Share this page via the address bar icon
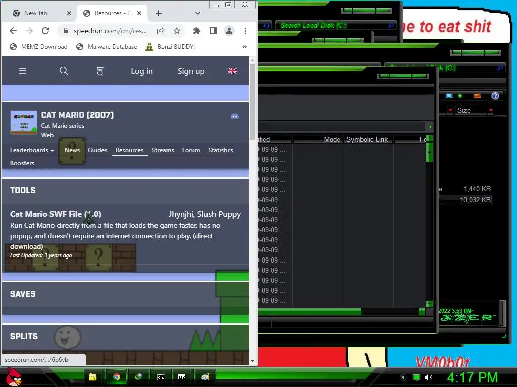 coord(161,31)
